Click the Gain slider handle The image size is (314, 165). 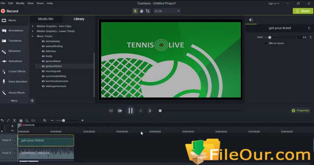tap(270, 37)
